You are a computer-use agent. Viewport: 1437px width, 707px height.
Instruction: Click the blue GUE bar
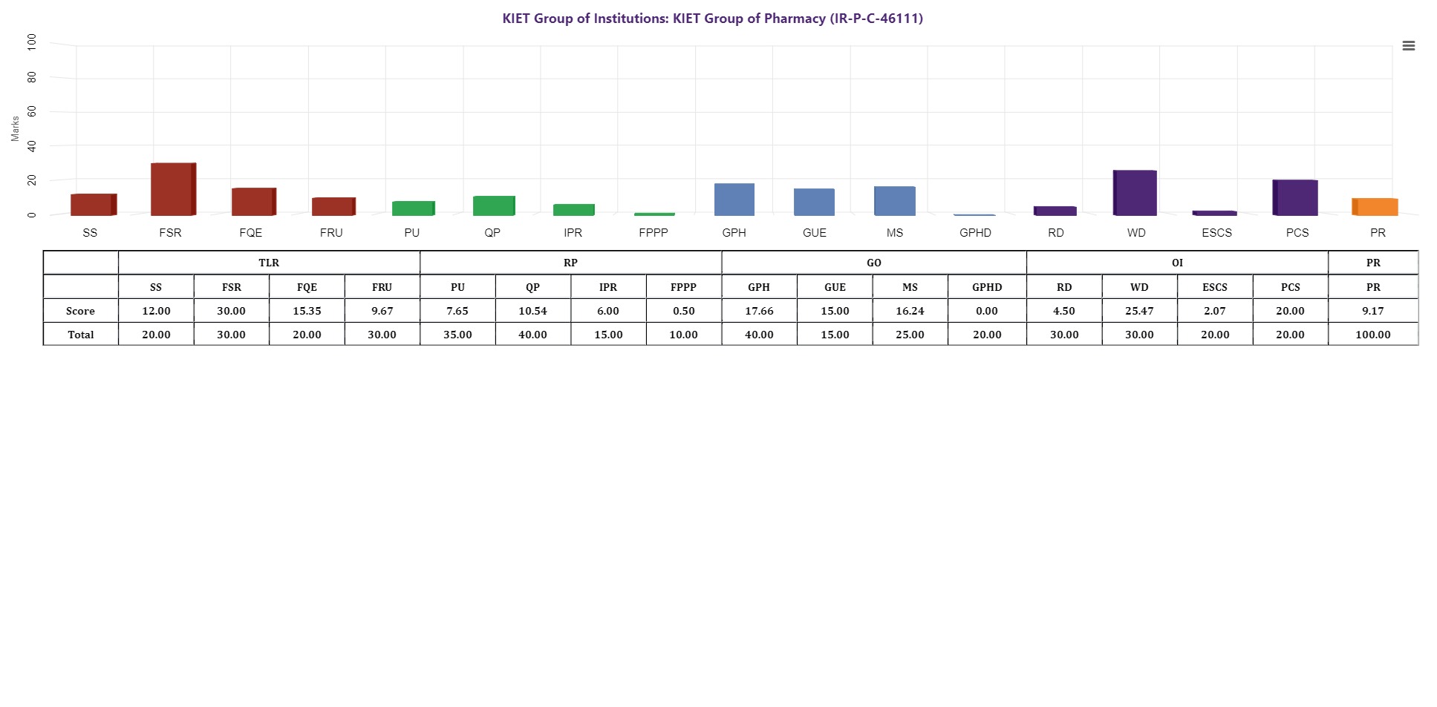tap(814, 202)
